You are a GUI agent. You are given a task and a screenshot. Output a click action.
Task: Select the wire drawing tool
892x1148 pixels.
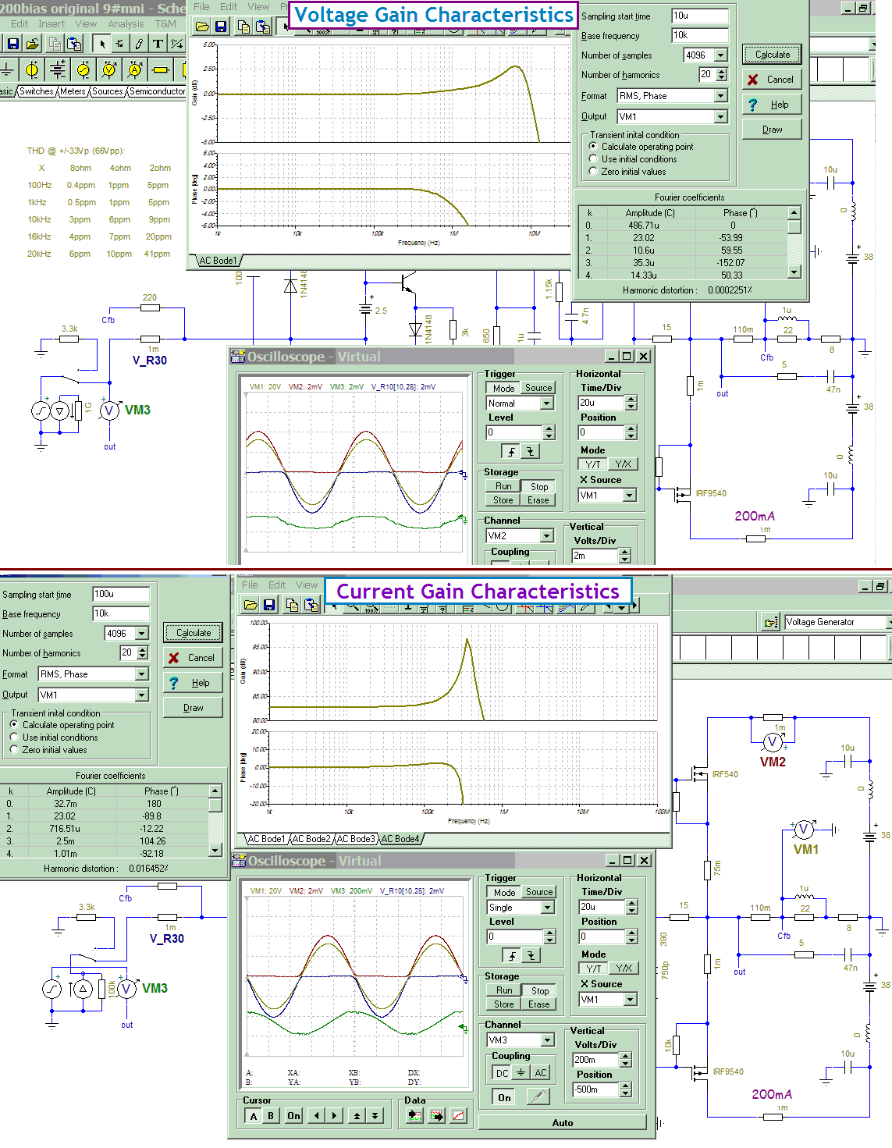[x=139, y=44]
